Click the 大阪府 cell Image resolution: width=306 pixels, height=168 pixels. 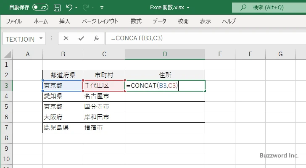click(63, 117)
